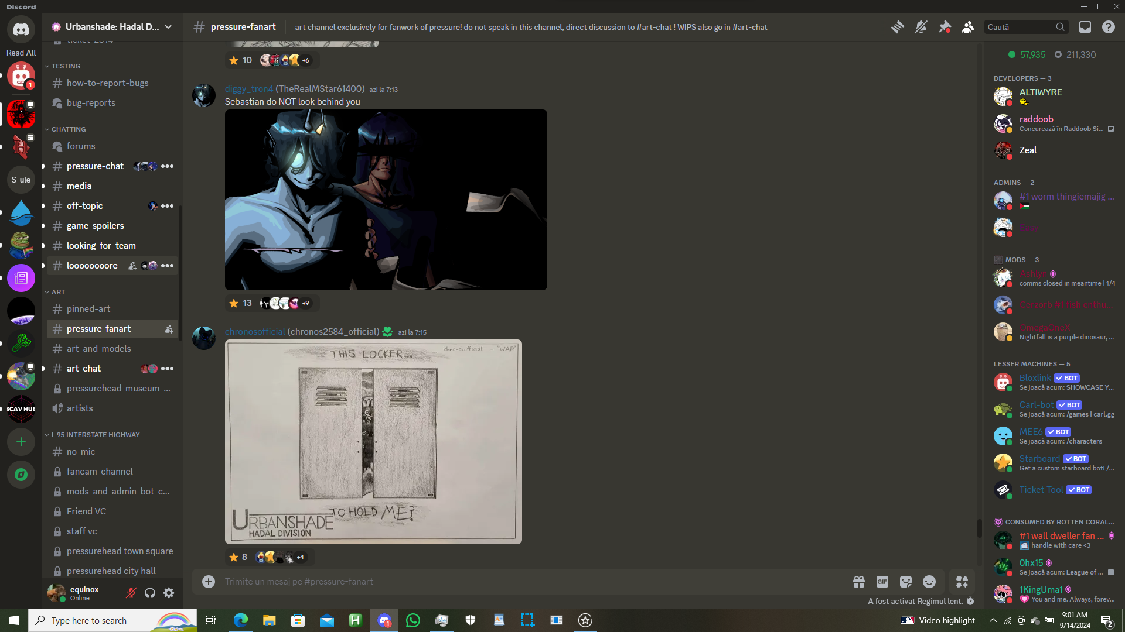This screenshot has height=632, width=1125.
Task: Unmute the microphone in user panel
Action: coord(131,593)
